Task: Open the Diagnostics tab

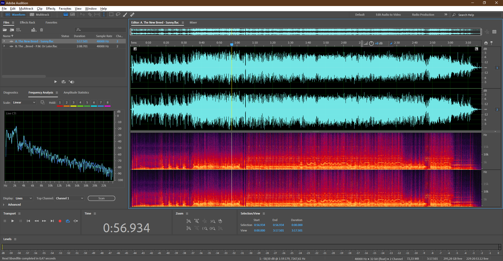Action: click(x=11, y=92)
